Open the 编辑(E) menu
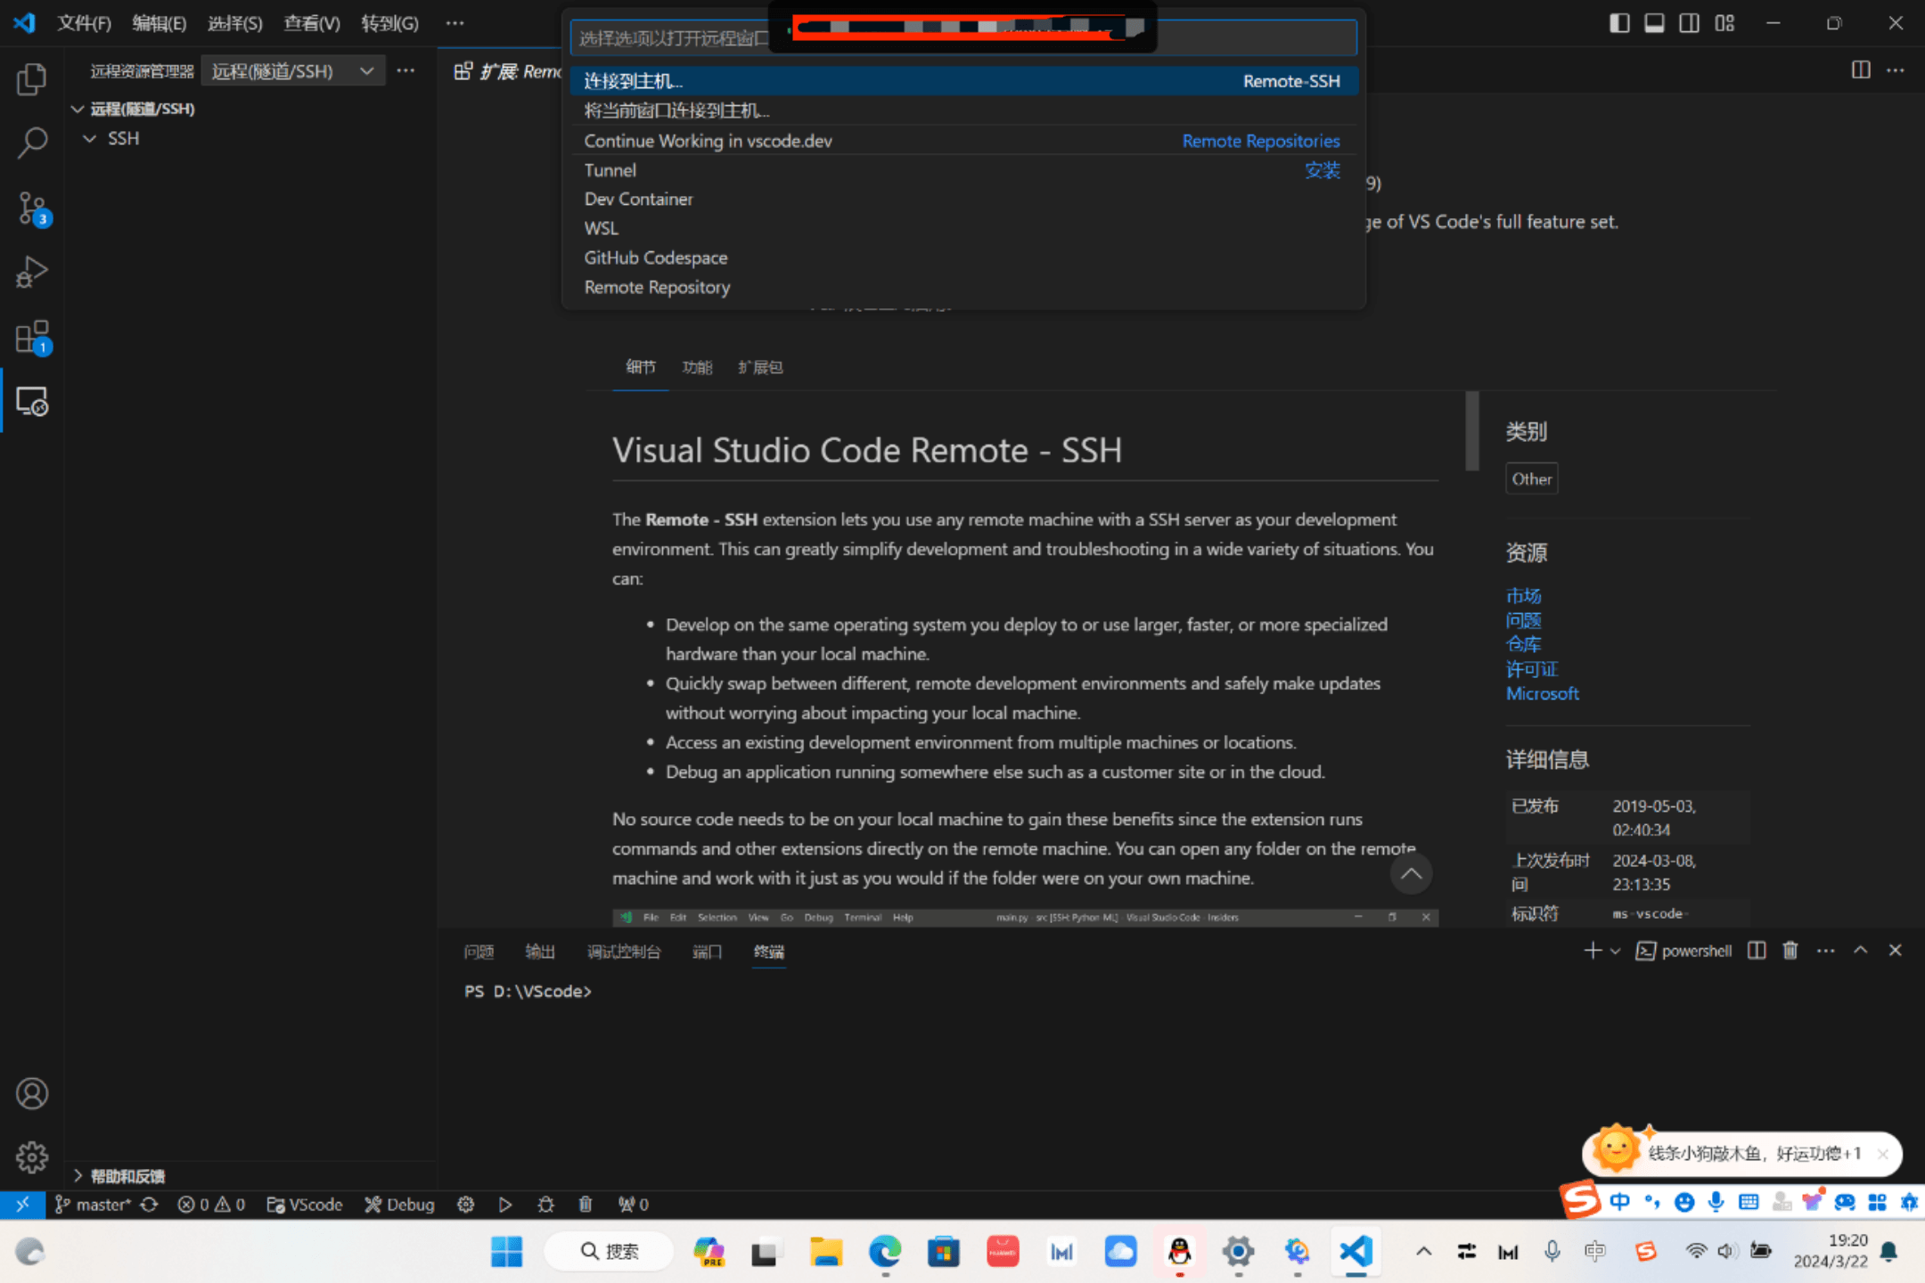The width and height of the screenshot is (1925, 1283). (160, 23)
